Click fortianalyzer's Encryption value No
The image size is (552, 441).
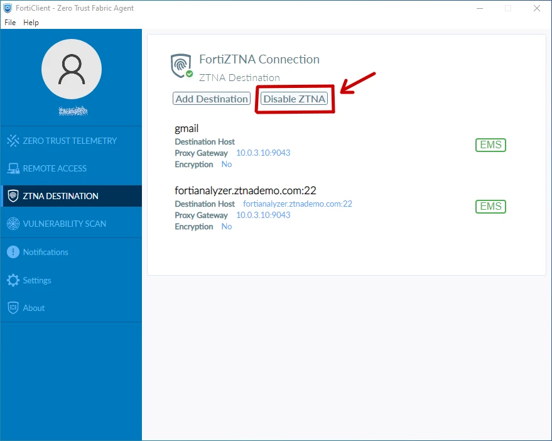point(226,227)
